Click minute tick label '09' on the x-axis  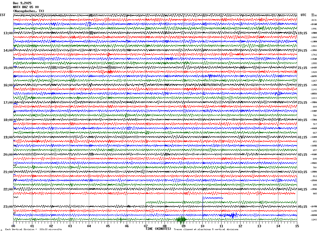[x=183, y=226]
